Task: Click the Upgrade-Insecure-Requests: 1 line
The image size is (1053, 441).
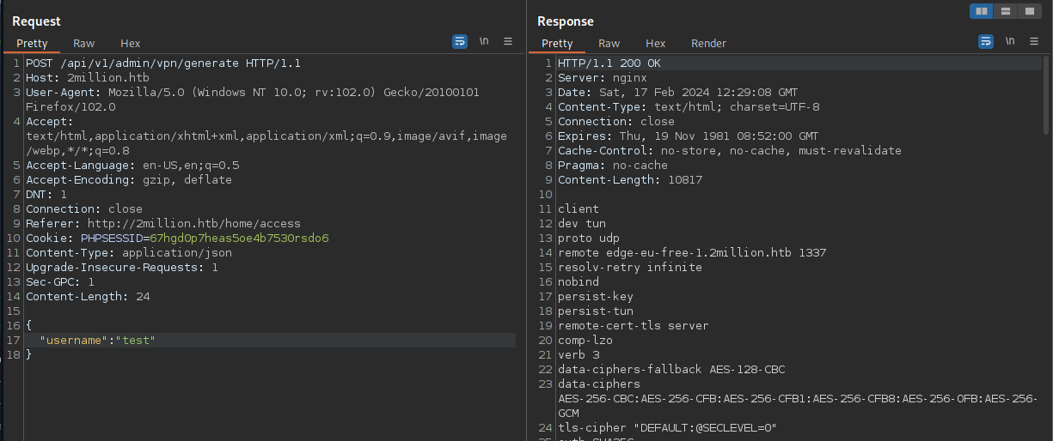Action: [122, 268]
